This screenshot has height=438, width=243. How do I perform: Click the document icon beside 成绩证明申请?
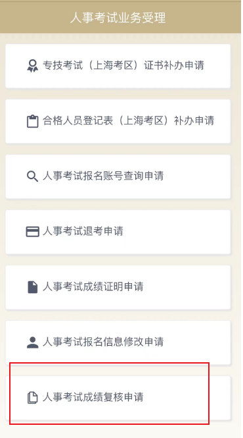[33, 287]
